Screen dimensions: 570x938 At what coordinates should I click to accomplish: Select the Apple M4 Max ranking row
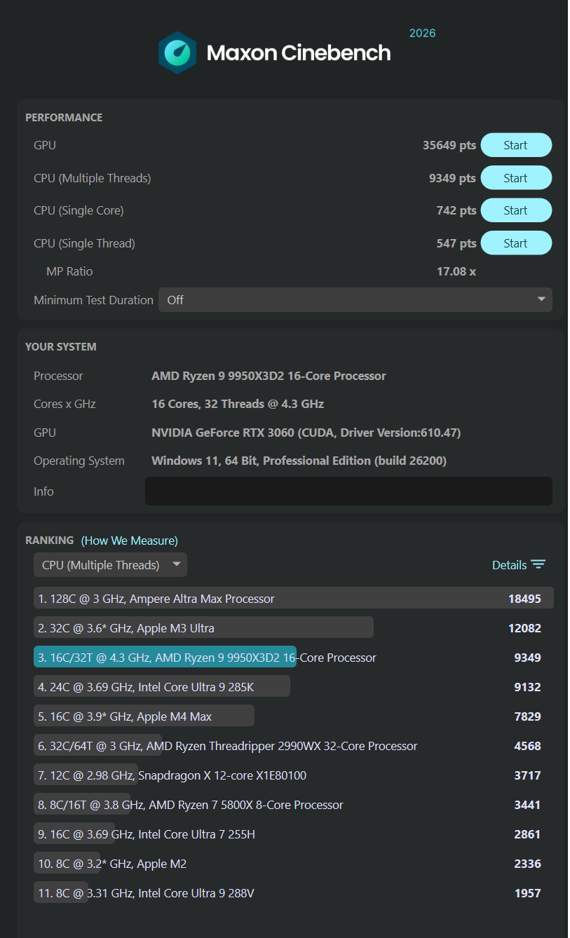coord(293,716)
